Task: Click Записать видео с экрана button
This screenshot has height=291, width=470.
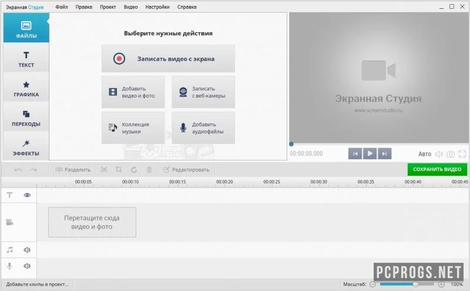Action: click(x=168, y=59)
